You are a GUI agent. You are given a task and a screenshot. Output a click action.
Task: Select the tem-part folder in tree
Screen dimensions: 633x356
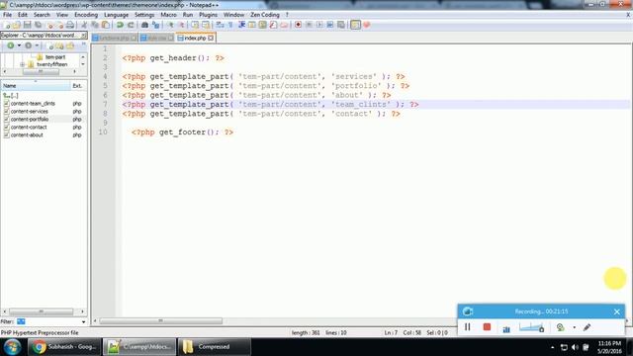55,57
